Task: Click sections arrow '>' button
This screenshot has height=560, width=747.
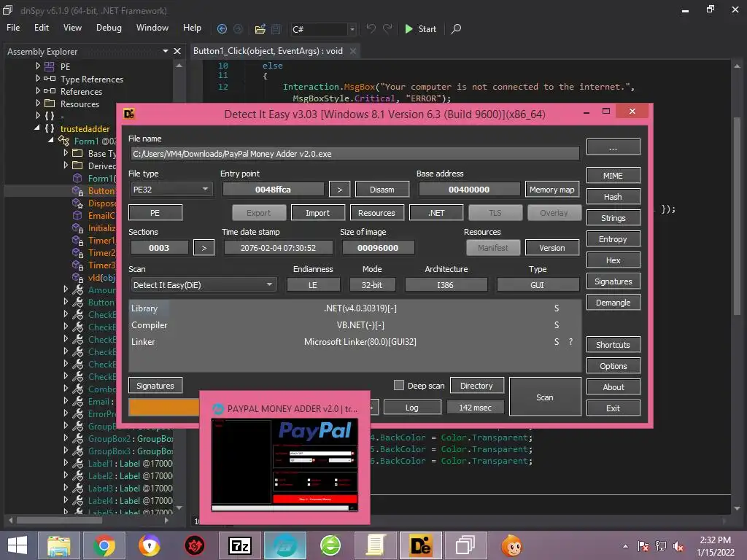Action: (x=204, y=248)
